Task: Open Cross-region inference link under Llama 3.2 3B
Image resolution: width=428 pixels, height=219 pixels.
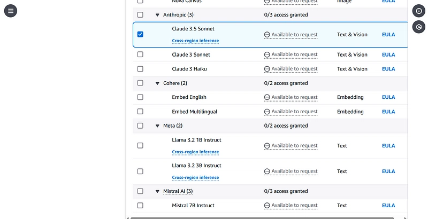Action: 195,177
